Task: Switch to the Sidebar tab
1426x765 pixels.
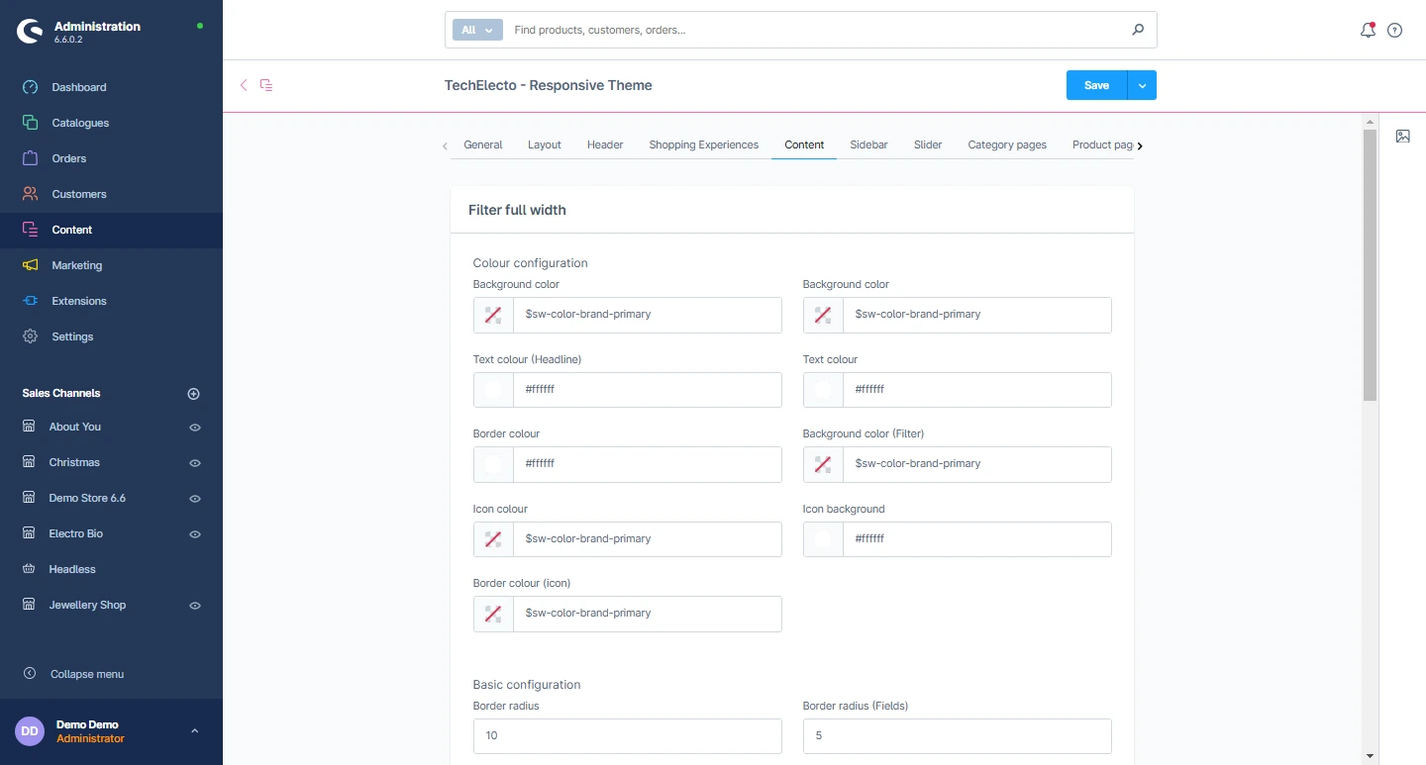Action: point(868,144)
